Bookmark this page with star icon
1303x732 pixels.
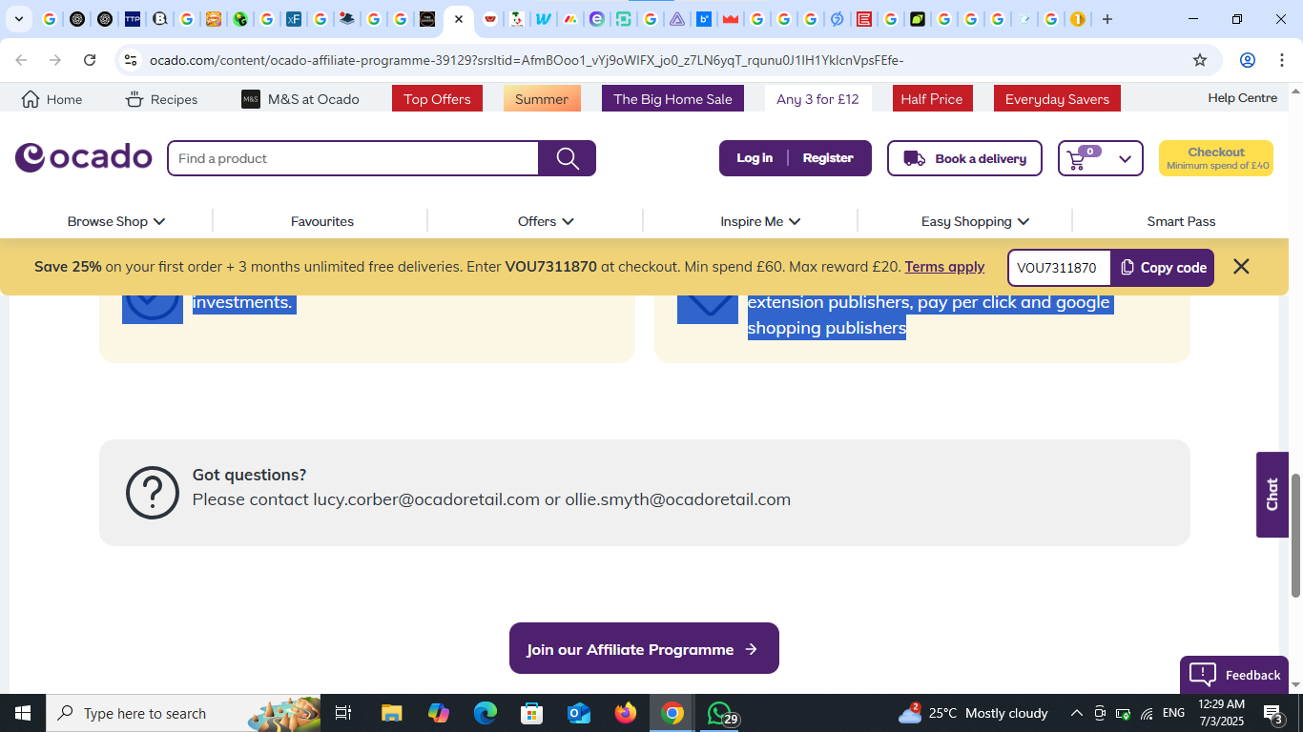pyautogui.click(x=1200, y=60)
